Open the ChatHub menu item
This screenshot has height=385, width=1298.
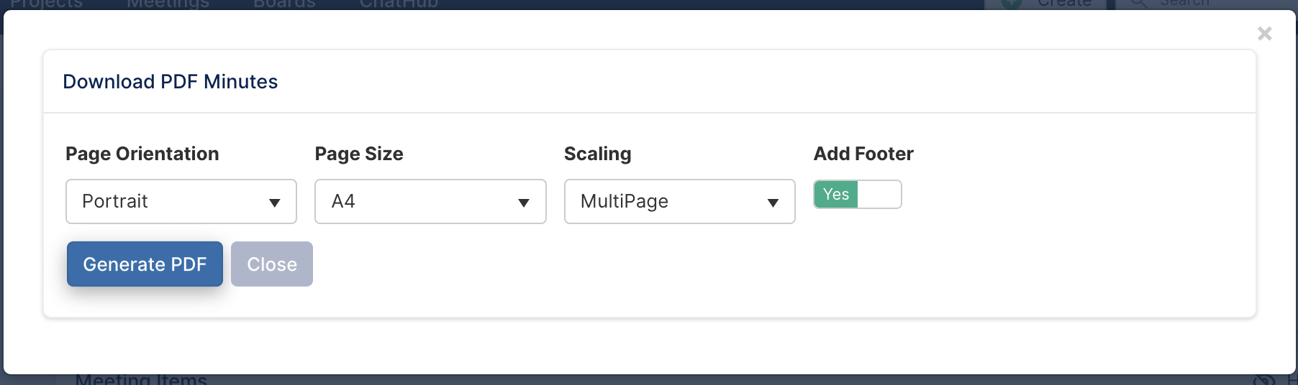pos(399,4)
